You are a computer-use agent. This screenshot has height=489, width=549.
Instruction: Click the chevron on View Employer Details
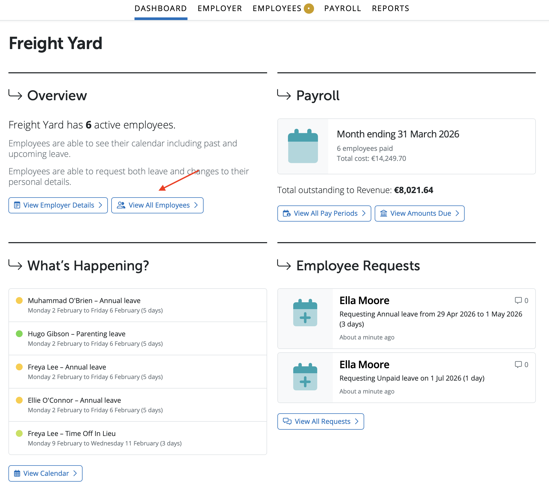click(100, 205)
